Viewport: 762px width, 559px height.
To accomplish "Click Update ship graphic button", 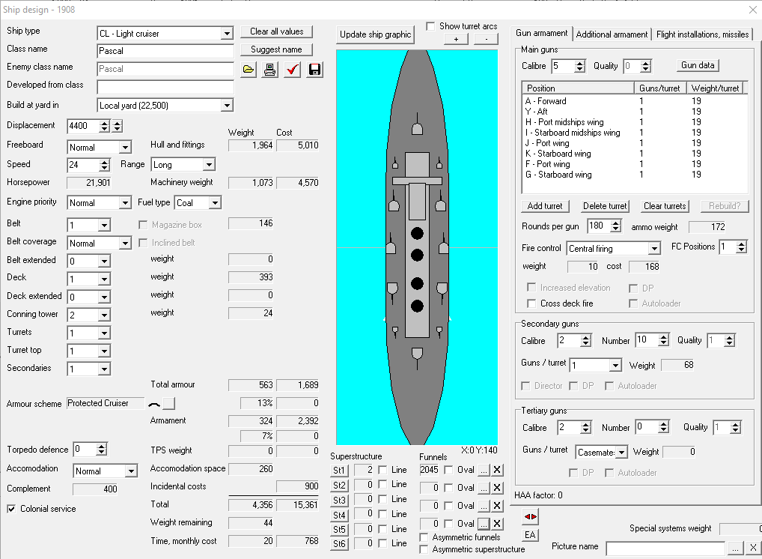I will pos(375,34).
